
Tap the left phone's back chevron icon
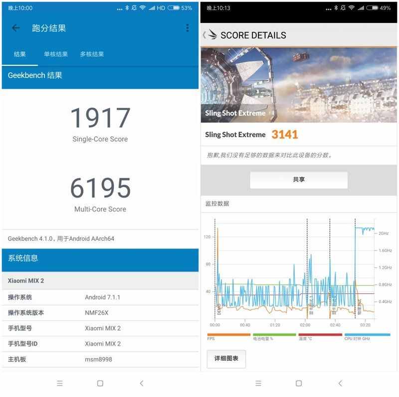(142, 383)
